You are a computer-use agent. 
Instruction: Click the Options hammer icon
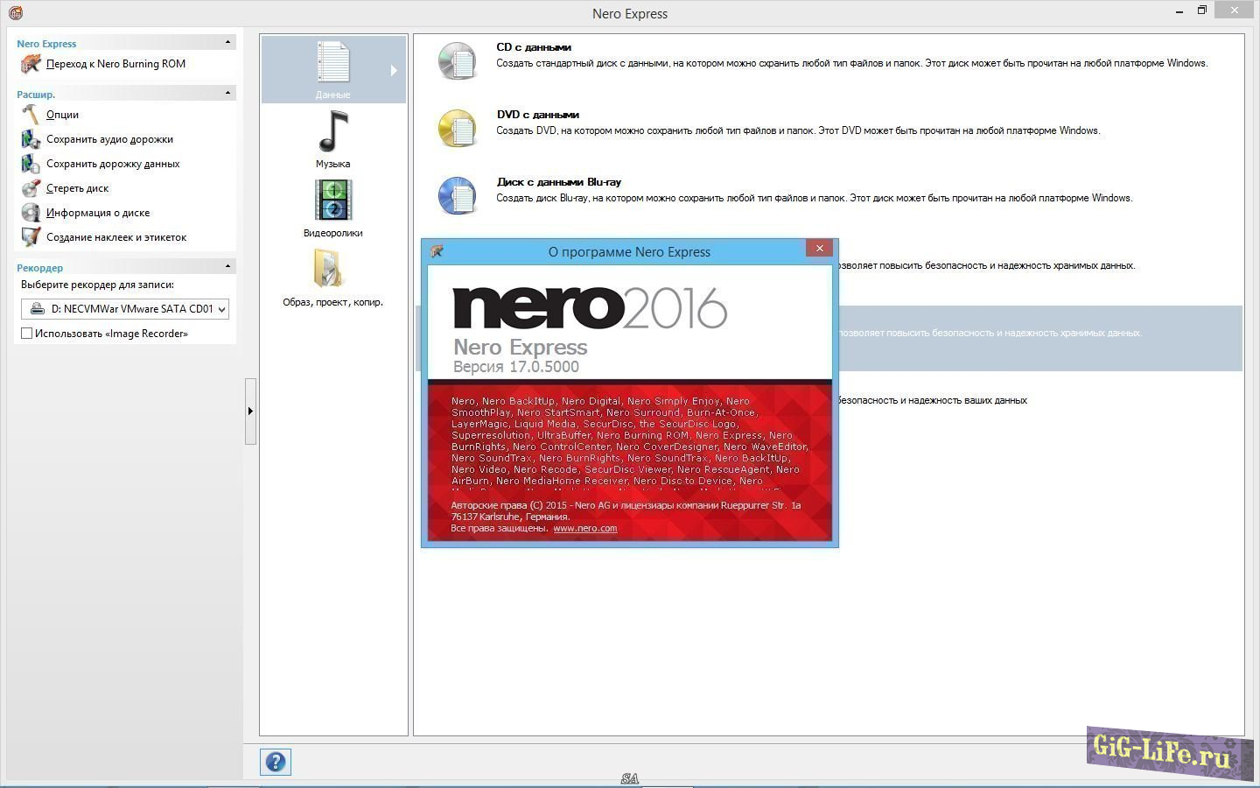coord(31,115)
